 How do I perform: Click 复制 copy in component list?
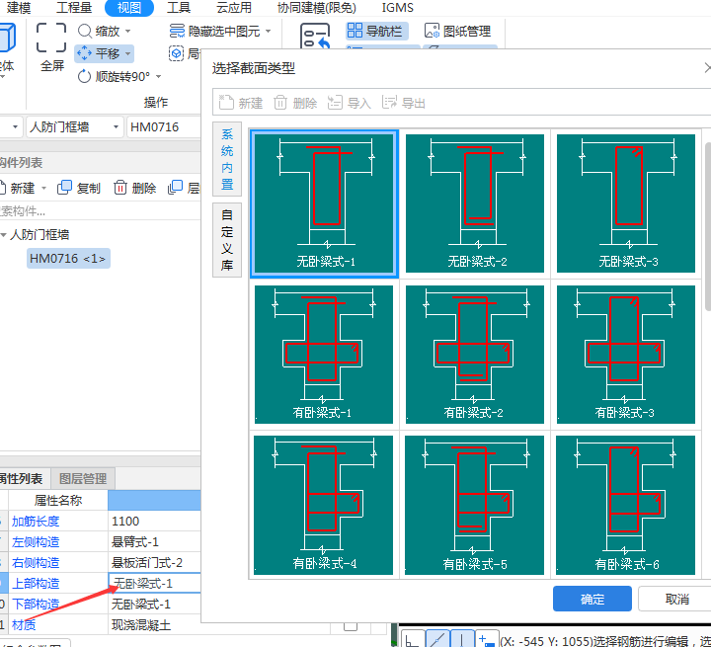tap(79, 188)
